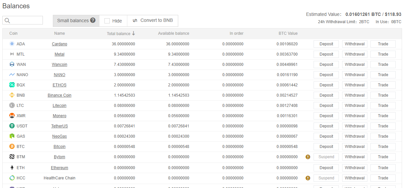Click Deposit for GAS
This screenshot has height=188, width=408.
(x=326, y=136)
